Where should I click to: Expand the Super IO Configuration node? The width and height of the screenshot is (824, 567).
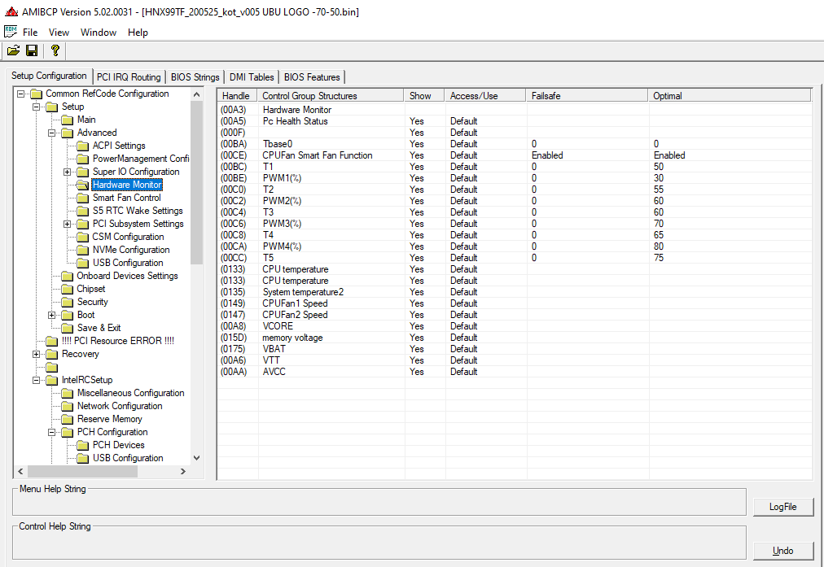[68, 172]
